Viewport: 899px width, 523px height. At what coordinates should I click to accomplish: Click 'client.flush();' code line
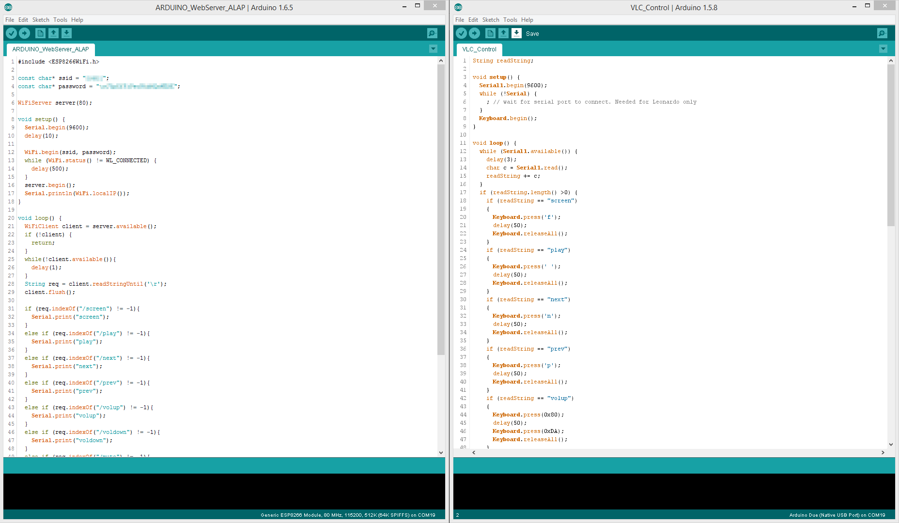[x=50, y=292]
